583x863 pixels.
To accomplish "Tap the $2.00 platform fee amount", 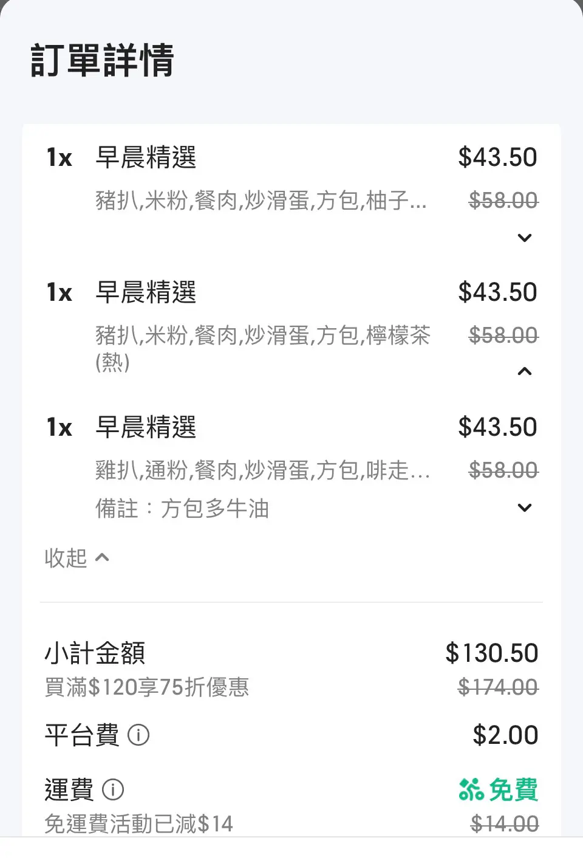I will click(x=505, y=735).
